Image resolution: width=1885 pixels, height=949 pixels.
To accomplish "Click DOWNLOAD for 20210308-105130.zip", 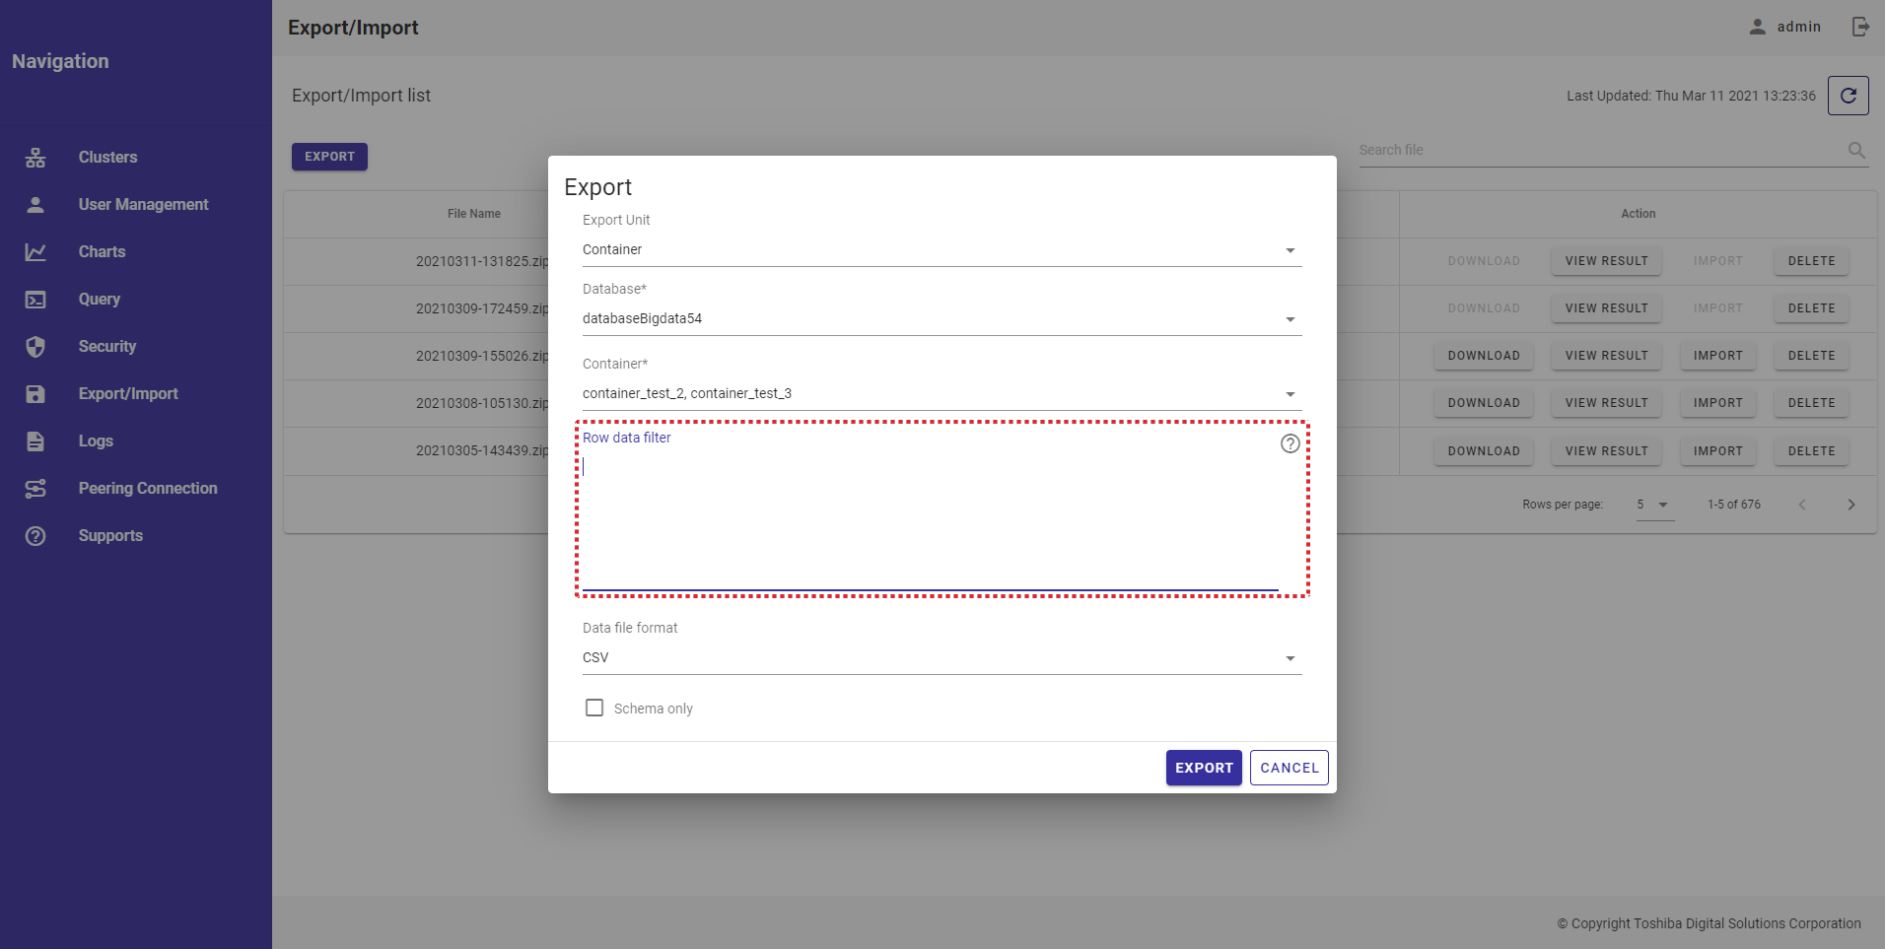I will 1484,403.
